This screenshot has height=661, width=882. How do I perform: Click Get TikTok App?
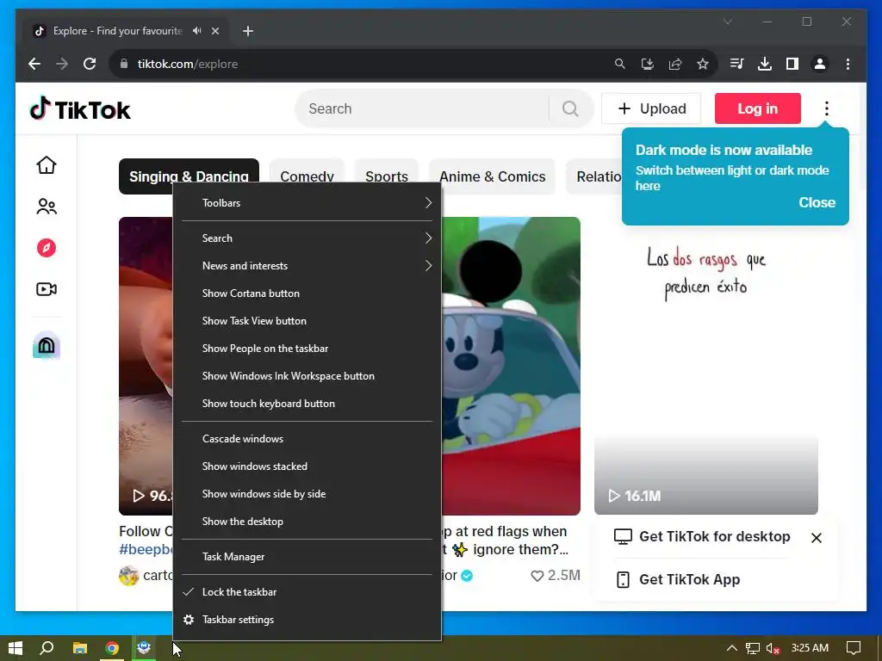pos(679,579)
